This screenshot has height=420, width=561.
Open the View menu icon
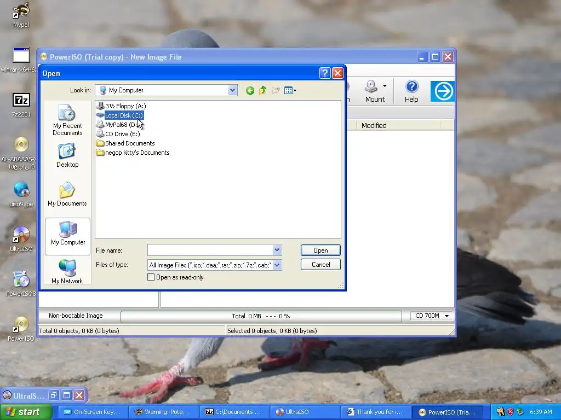[290, 90]
